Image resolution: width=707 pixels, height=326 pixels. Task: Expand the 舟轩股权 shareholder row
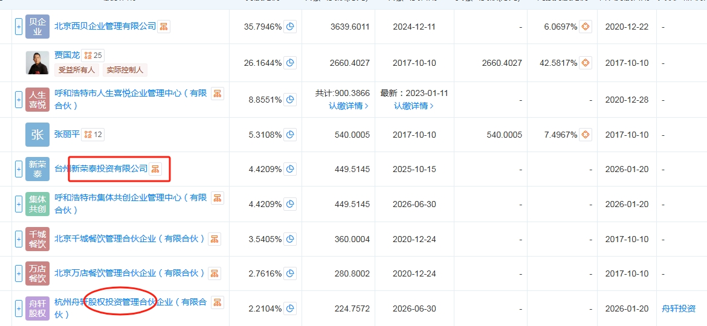pos(19,308)
